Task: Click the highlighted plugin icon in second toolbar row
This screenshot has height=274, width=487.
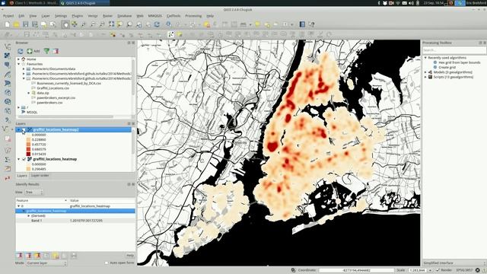Action: (170, 34)
